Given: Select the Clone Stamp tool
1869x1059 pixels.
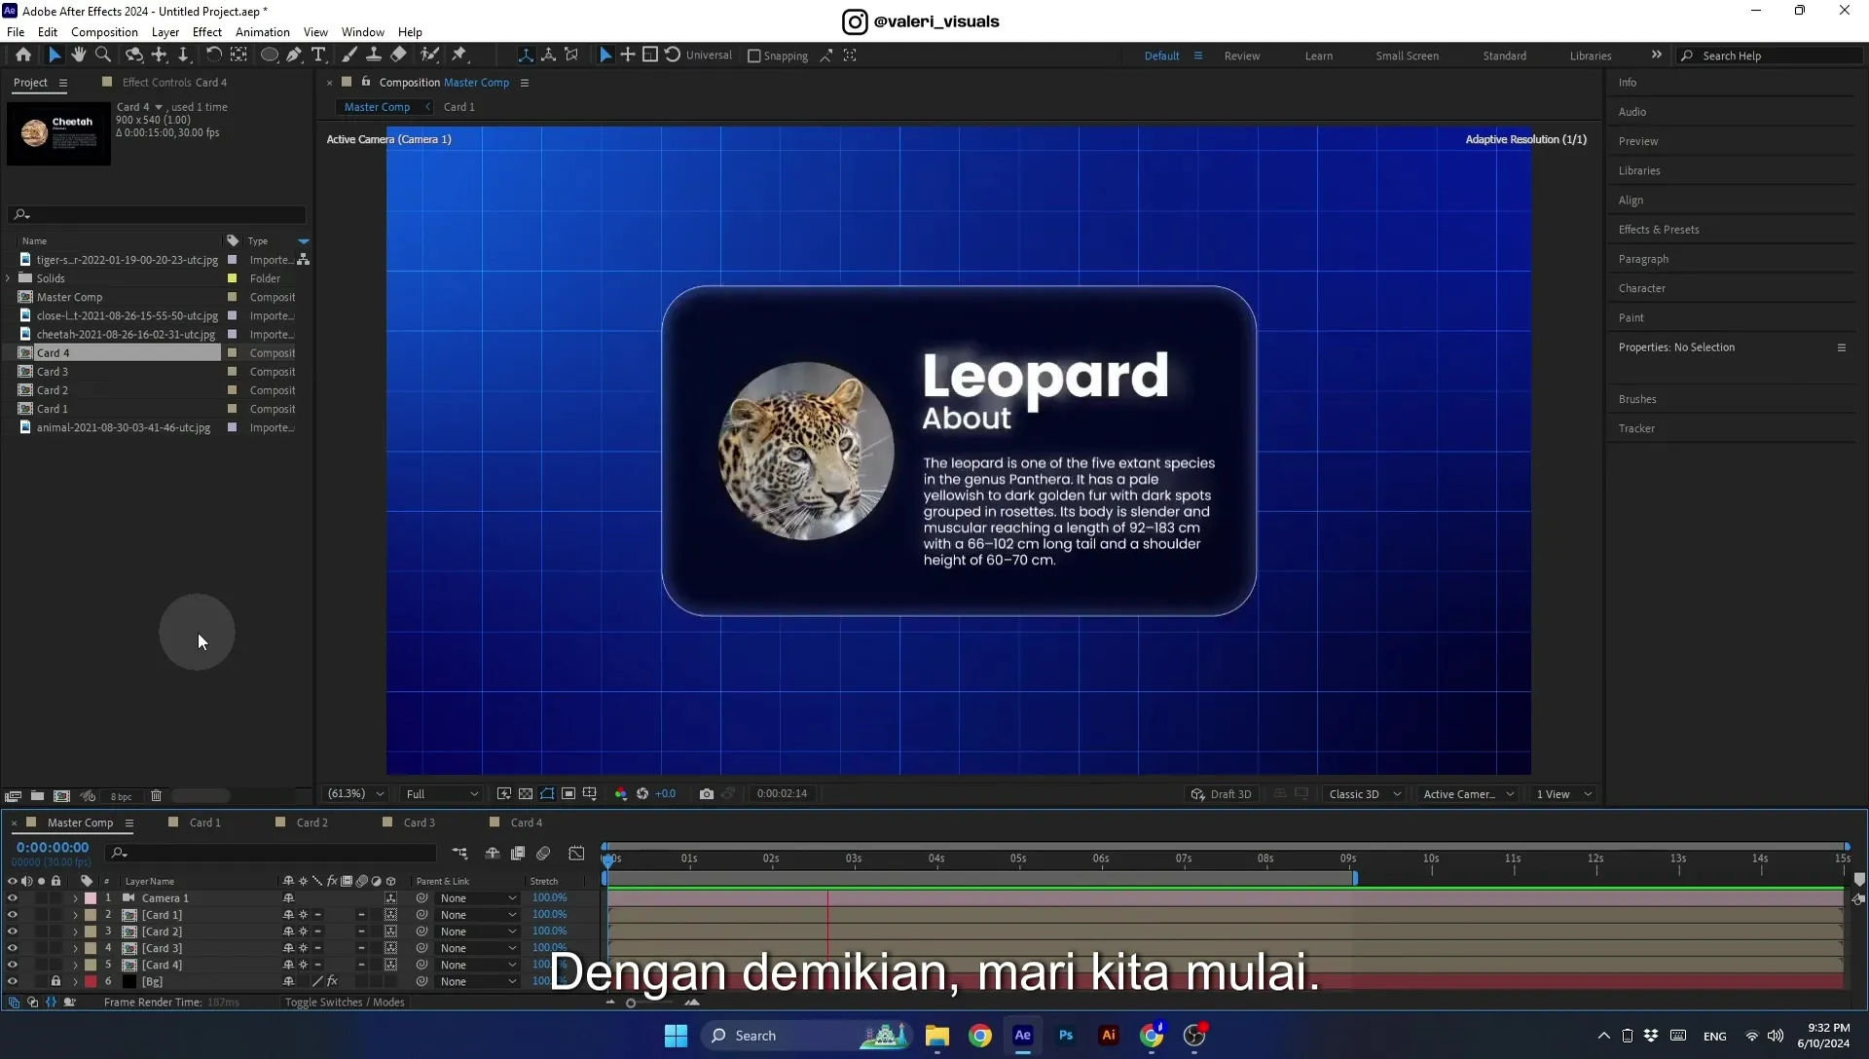Looking at the screenshot, I should pyautogui.click(x=374, y=55).
